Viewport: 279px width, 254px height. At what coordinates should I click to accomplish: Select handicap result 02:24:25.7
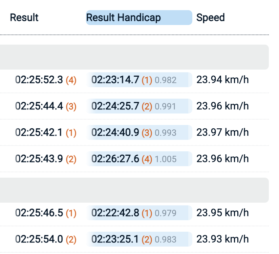[115, 106]
